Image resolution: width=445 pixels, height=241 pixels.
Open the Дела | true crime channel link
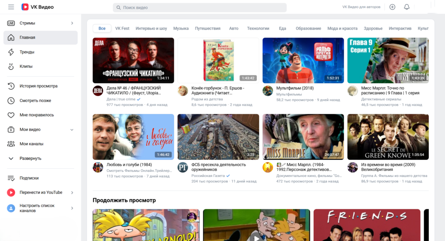click(x=121, y=99)
